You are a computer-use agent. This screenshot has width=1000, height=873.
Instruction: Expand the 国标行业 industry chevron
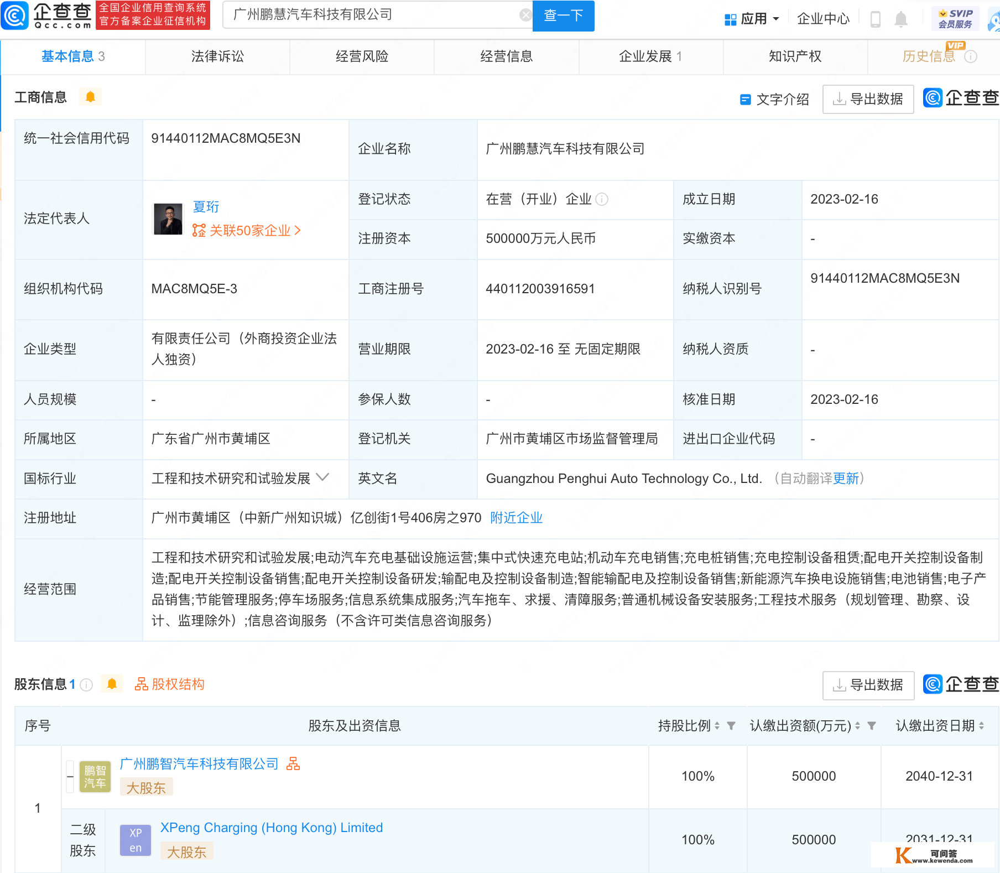click(322, 478)
